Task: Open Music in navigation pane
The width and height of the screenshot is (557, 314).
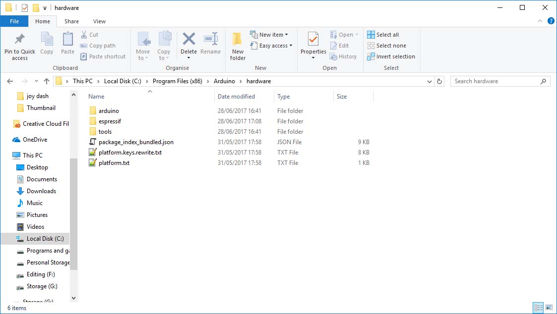Action: coord(34,203)
